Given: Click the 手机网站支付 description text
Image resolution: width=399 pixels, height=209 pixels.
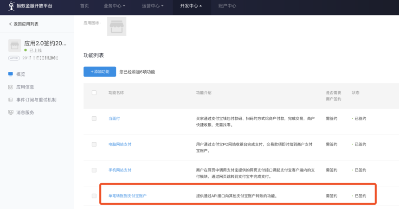Looking at the screenshot, I should pyautogui.click(x=255, y=173).
